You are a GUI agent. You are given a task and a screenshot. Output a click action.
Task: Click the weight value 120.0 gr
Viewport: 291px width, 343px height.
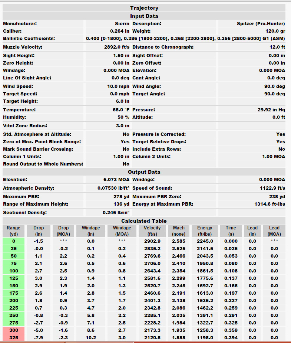(x=275, y=31)
